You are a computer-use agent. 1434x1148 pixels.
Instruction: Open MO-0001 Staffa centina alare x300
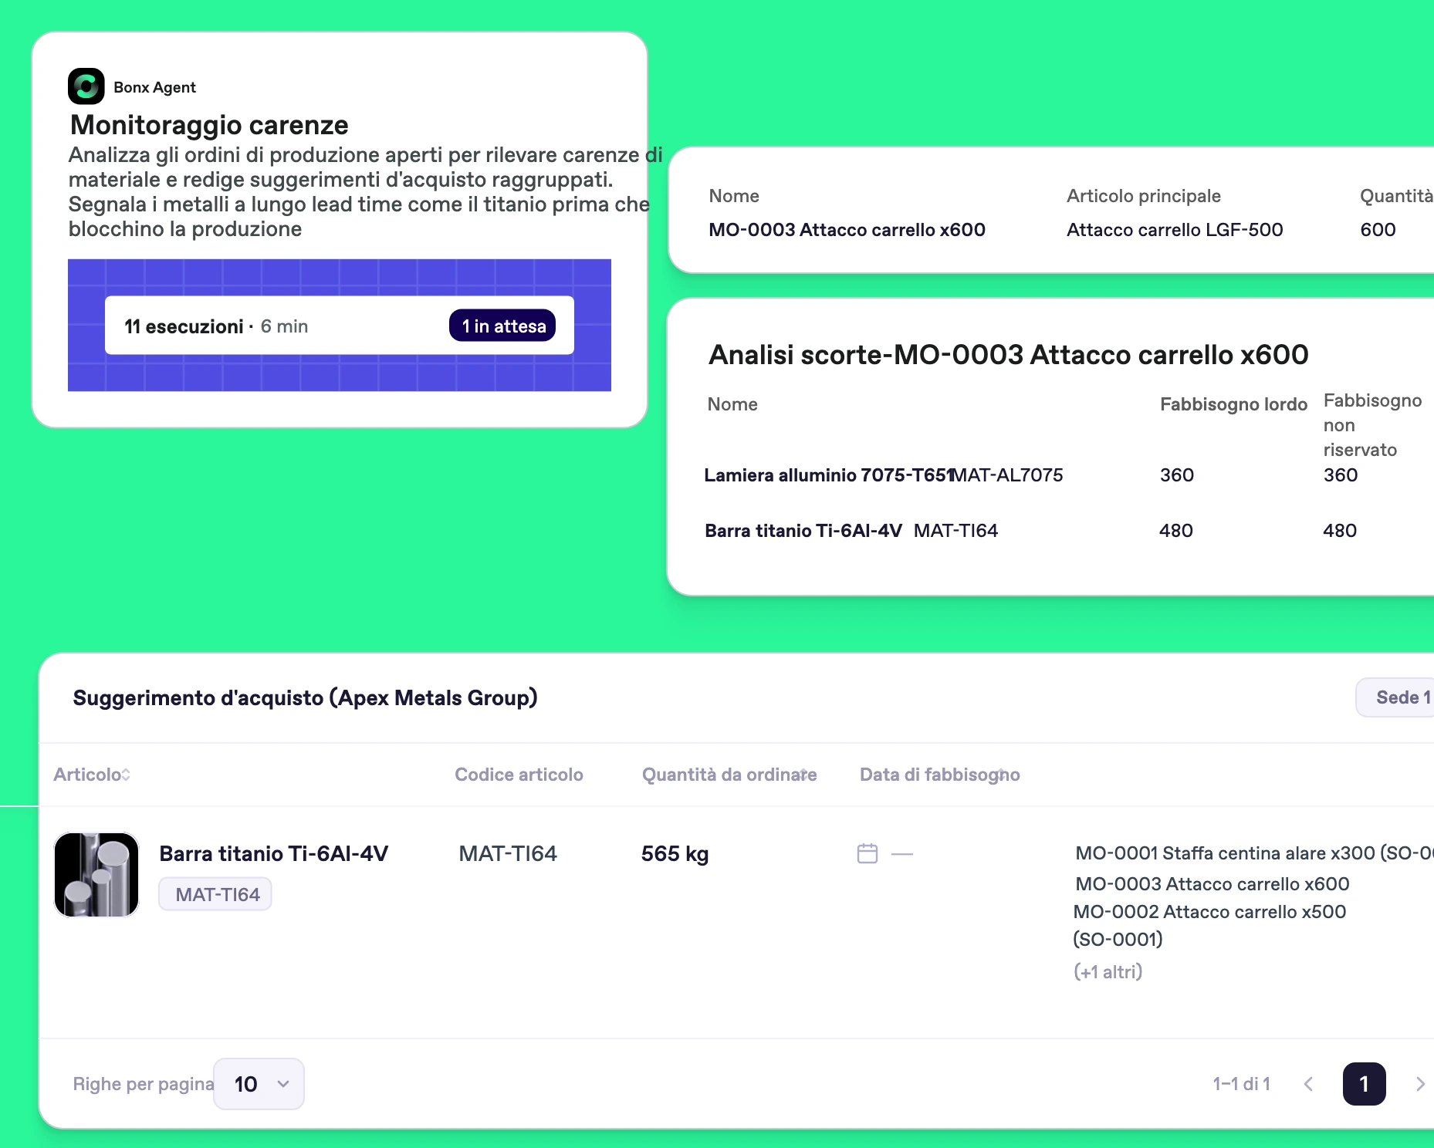(x=1254, y=853)
